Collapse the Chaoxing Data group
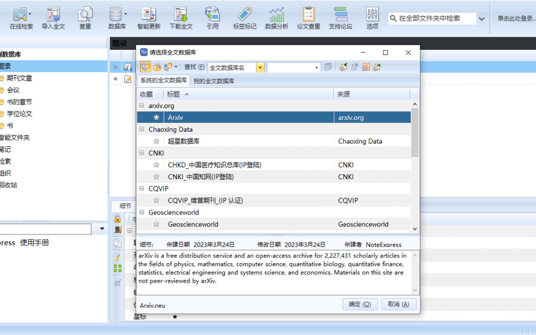The height and width of the screenshot is (335, 536). (142, 129)
